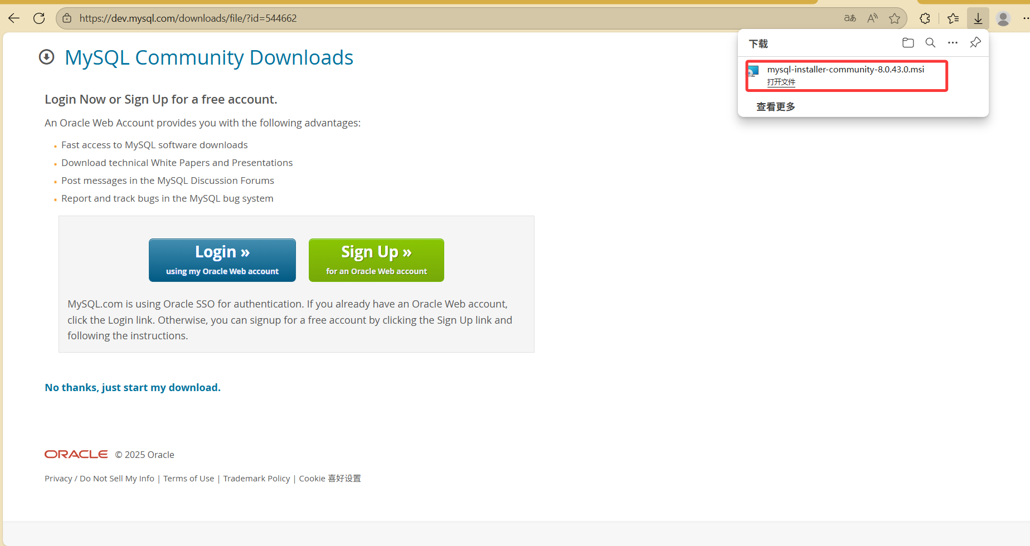
Task: Select 'Download technical White Papers' list item
Action: [x=177, y=163]
